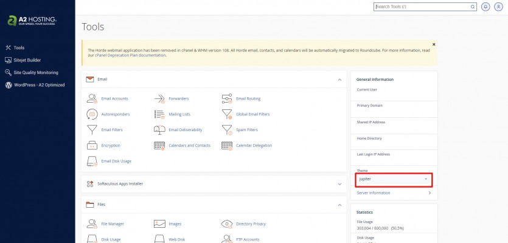
Task: Collapse the Files section
Action: click(x=339, y=205)
